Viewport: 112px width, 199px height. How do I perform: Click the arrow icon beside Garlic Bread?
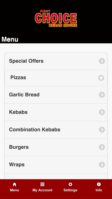(x=102, y=95)
